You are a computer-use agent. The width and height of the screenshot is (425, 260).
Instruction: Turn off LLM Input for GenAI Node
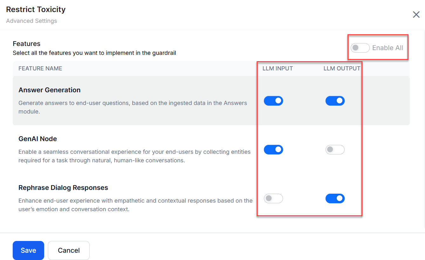click(x=273, y=150)
